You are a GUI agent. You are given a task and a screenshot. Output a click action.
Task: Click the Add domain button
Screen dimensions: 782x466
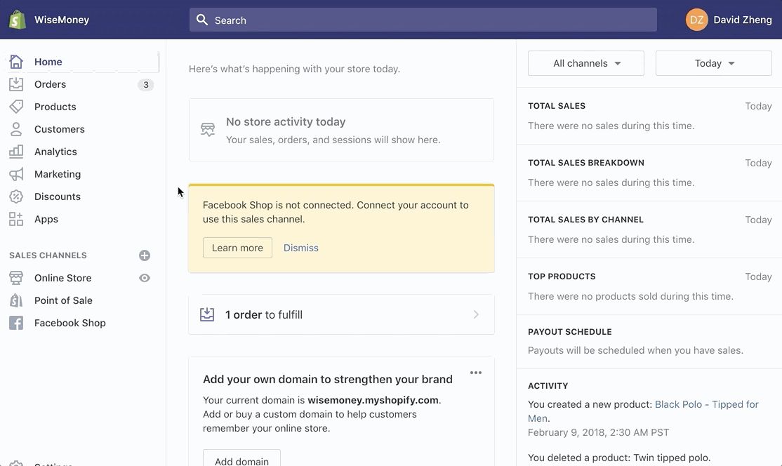pos(242,460)
